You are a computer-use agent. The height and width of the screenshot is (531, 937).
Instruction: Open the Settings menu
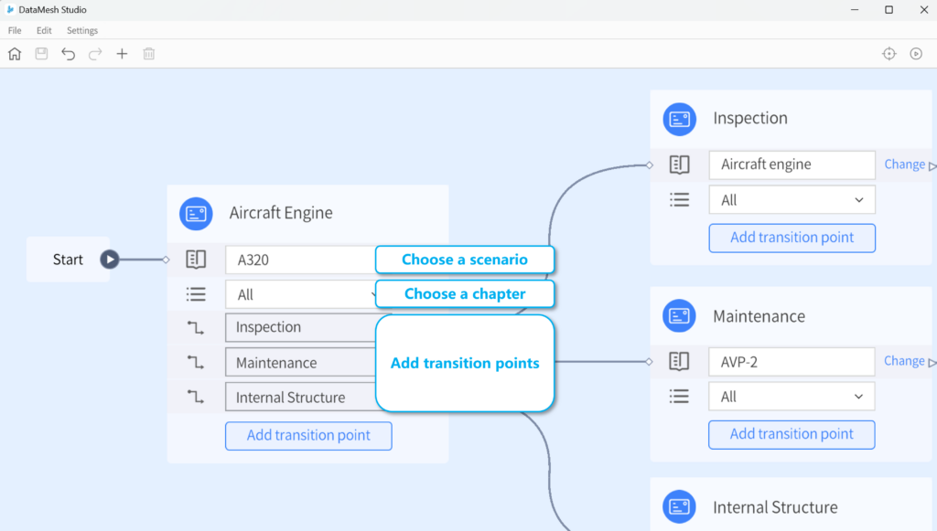click(x=82, y=30)
